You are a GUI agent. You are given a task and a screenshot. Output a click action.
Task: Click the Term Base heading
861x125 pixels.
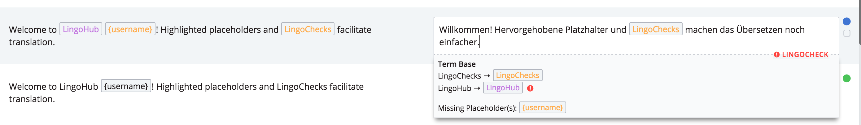(x=457, y=64)
